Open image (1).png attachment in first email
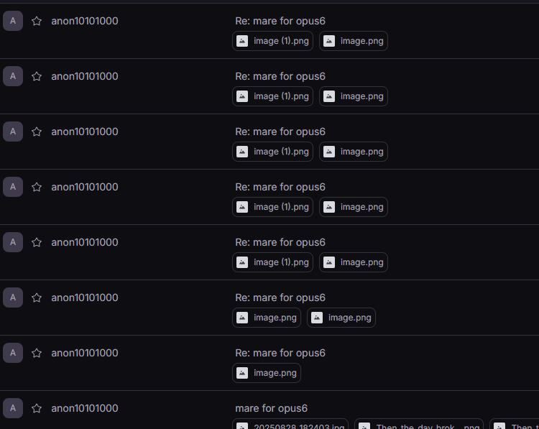This screenshot has height=429, width=539. coord(272,41)
